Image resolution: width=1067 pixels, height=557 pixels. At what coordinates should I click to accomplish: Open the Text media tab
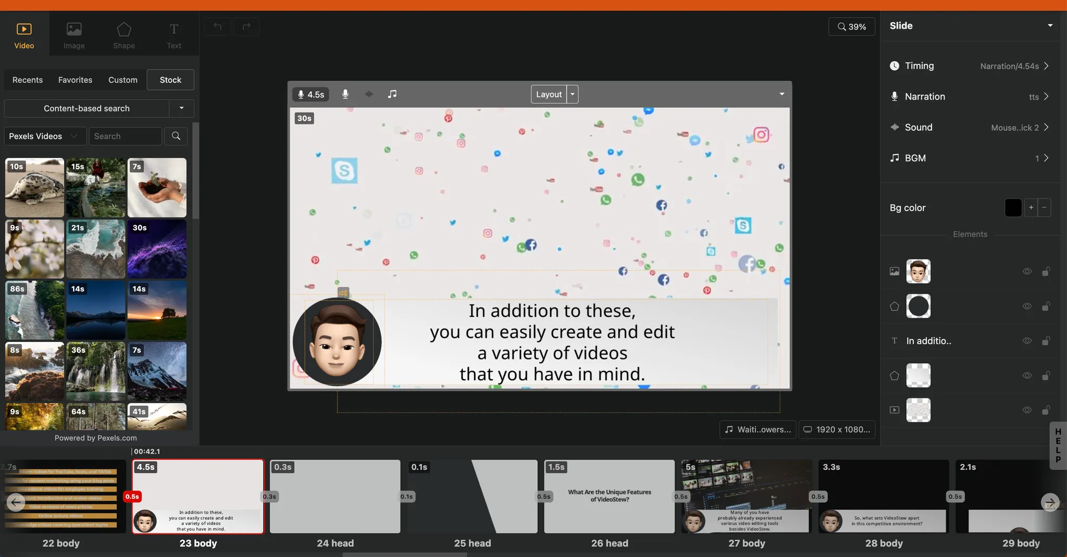174,35
